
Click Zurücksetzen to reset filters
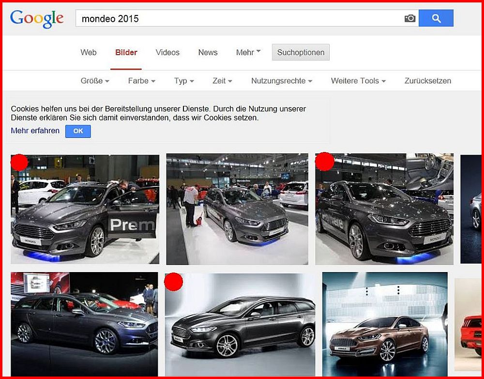point(428,81)
